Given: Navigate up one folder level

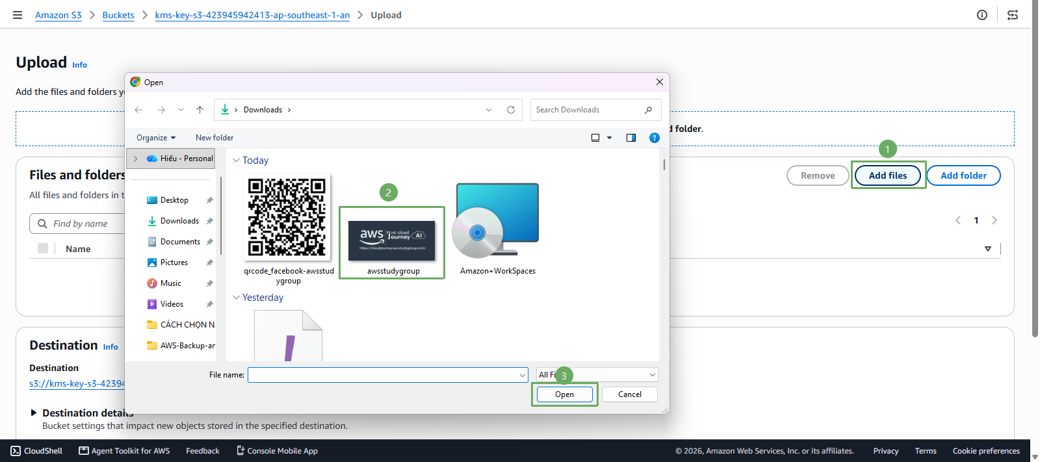Looking at the screenshot, I should coord(200,110).
